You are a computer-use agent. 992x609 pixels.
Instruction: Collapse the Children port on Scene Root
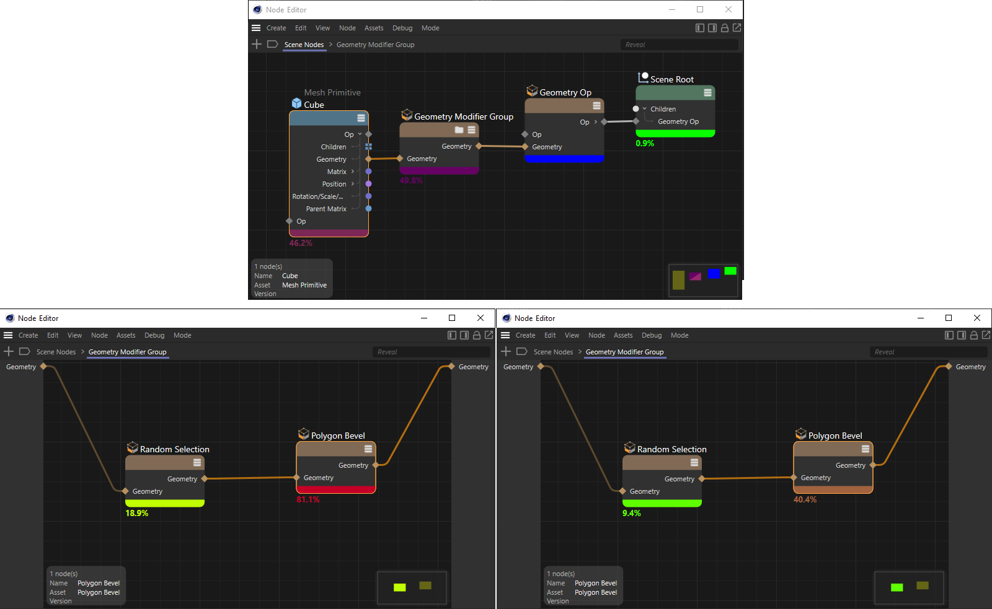(x=645, y=109)
